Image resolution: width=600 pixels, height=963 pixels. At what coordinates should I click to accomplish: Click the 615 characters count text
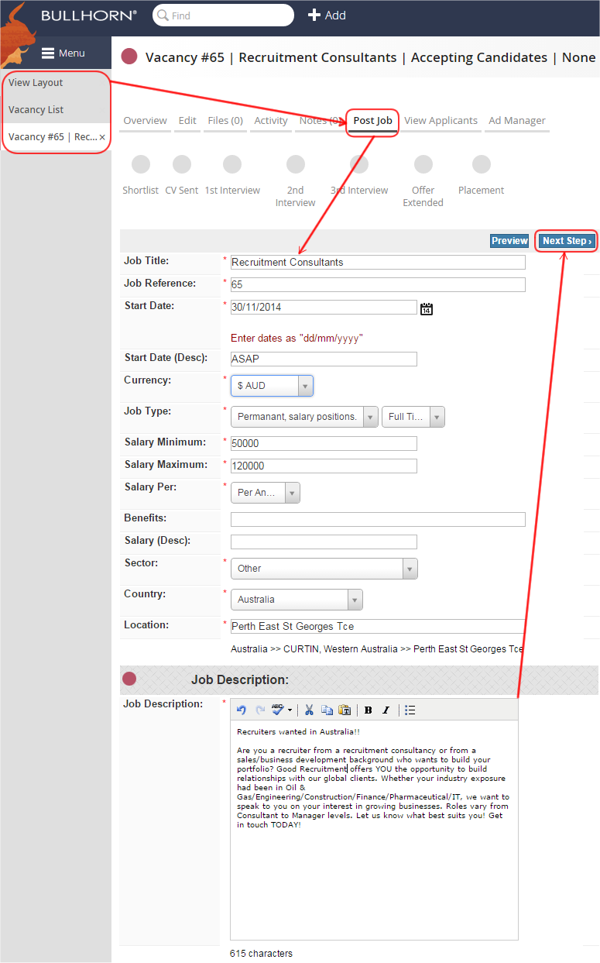coord(261,954)
